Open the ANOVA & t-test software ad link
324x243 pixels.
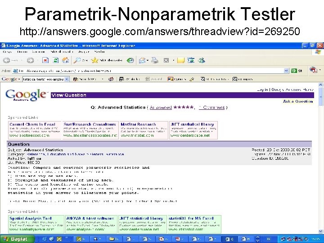(x=90, y=218)
